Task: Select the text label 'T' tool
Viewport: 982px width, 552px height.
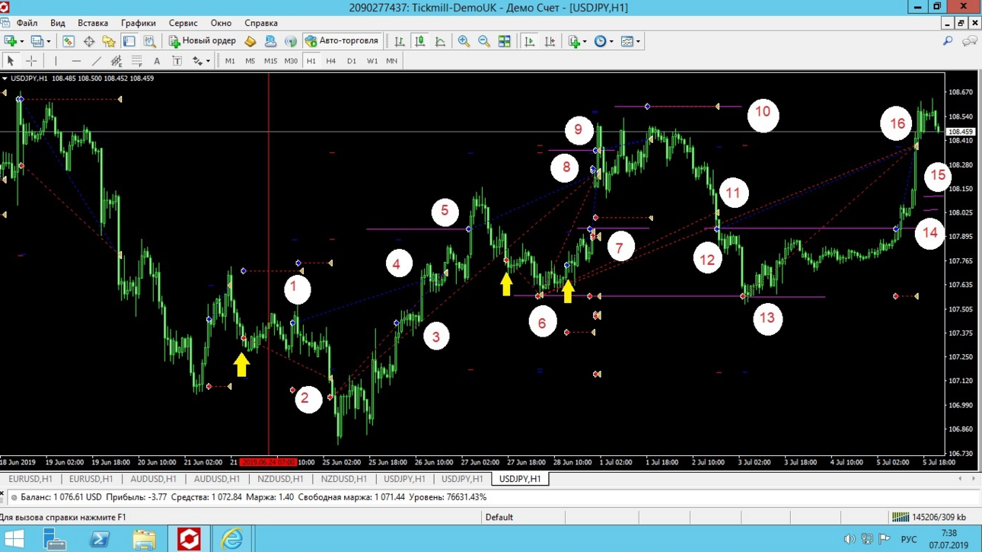Action: [x=177, y=61]
